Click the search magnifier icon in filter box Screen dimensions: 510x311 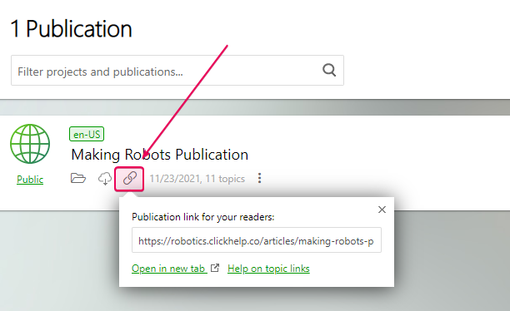click(329, 70)
